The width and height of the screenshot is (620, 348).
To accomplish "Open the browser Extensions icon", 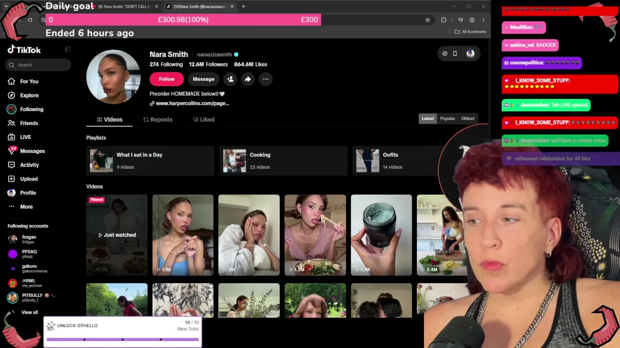I will (x=444, y=20).
